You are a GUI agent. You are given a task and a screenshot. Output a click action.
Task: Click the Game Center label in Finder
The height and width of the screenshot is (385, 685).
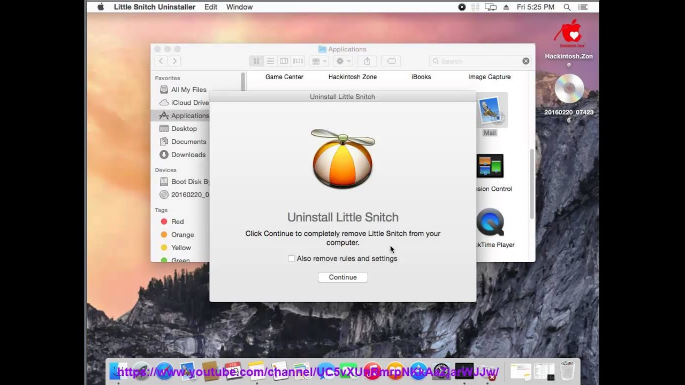click(284, 77)
